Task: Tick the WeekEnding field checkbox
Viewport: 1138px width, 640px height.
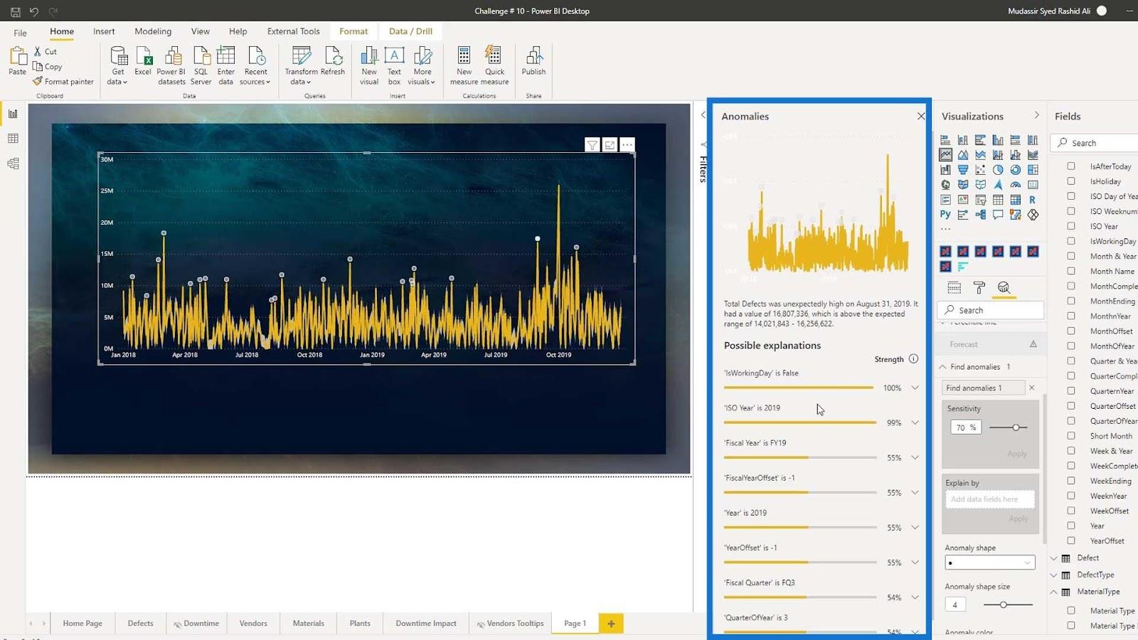Action: point(1071,481)
